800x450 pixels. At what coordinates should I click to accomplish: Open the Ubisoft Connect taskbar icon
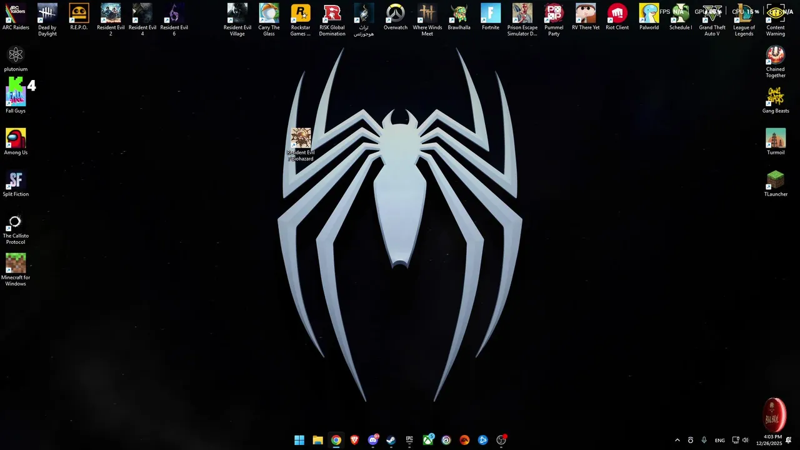[446, 440]
